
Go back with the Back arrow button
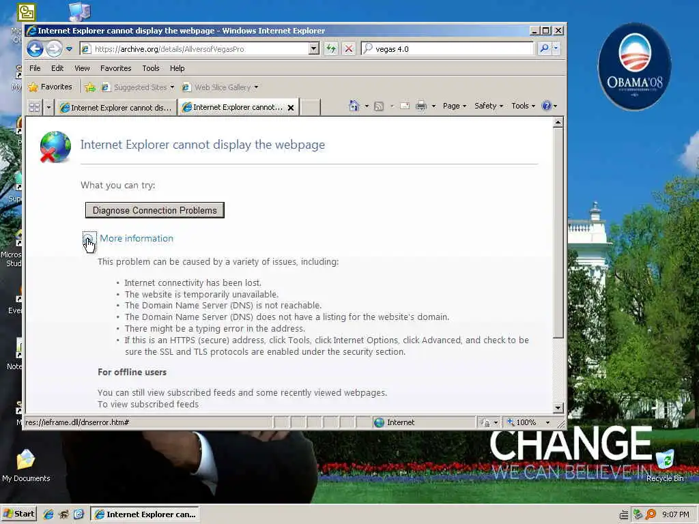tap(35, 48)
